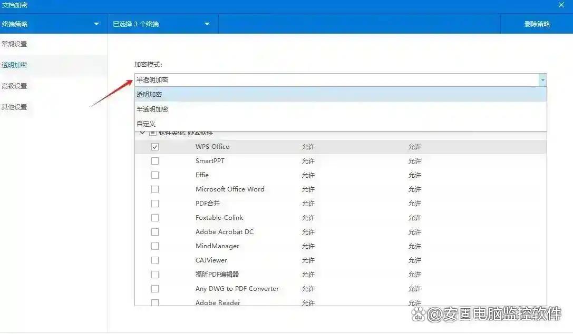Go to 高级设置 section
Image resolution: width=573 pixels, height=334 pixels.
point(15,86)
